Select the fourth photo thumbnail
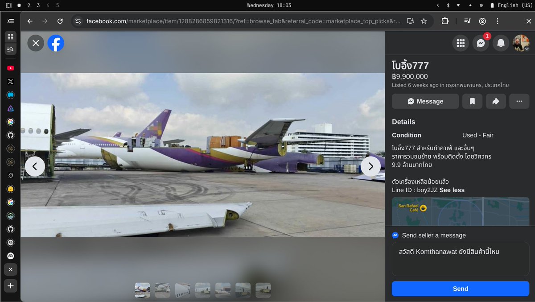 tap(203, 290)
